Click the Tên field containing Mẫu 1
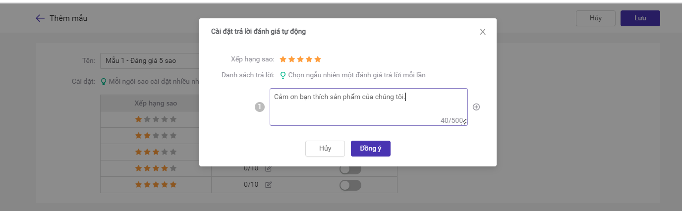The height and width of the screenshot is (211, 682). pos(150,61)
